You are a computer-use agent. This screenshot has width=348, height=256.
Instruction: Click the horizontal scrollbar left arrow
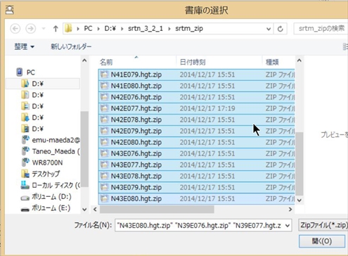tap(95, 209)
